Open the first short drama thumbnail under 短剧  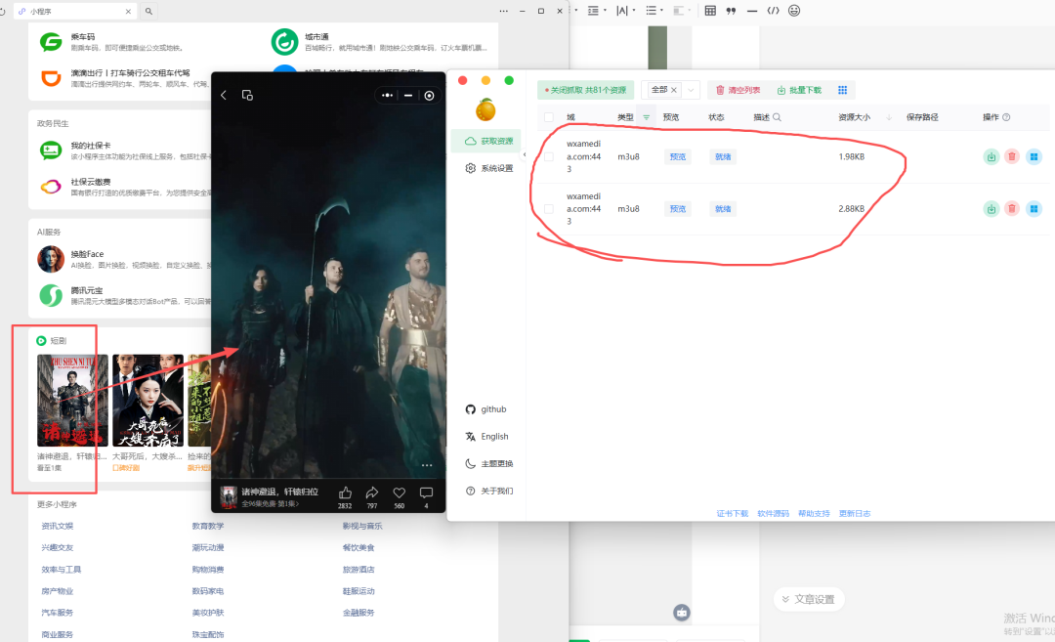(72, 400)
